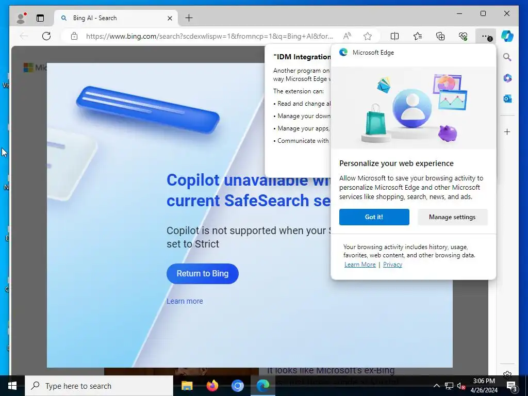Click the Personalize your web experience heading
Screen dimensions: 528x396
coord(397,163)
